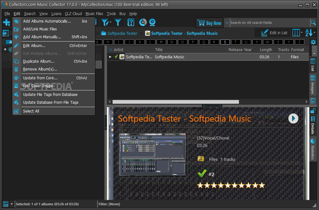Click the webcam barcode scan icon

pos(152,23)
